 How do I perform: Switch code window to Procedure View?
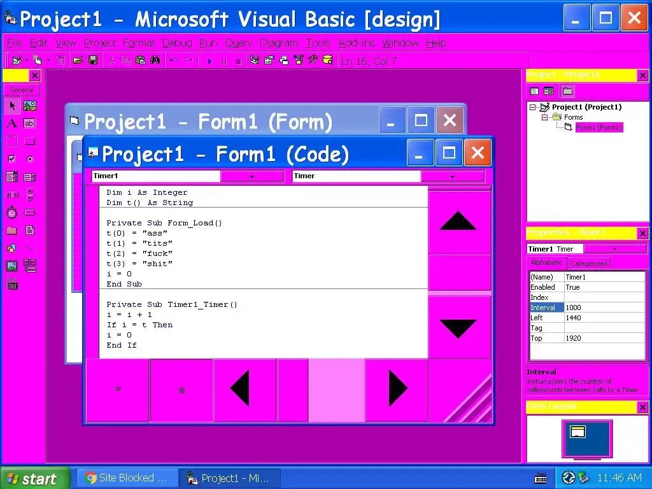coord(118,390)
